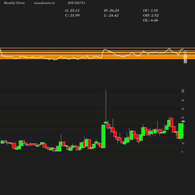The image size is (195, 195).
Task: Click the price axis label 13
Action: point(183,143)
